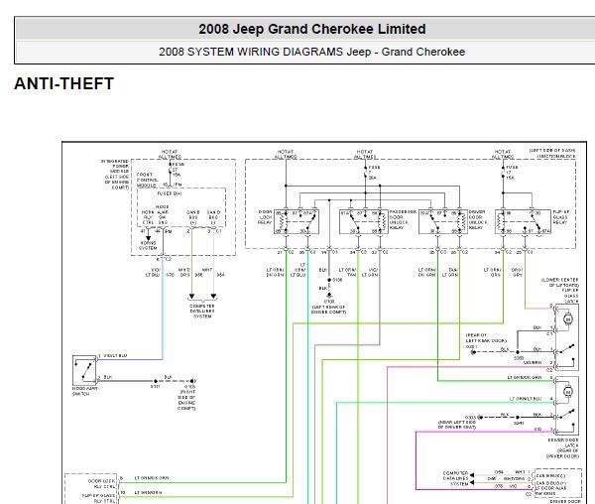
Task: Click the Flip-Up Glass Latch motor symbol
Action: [x=567, y=319]
